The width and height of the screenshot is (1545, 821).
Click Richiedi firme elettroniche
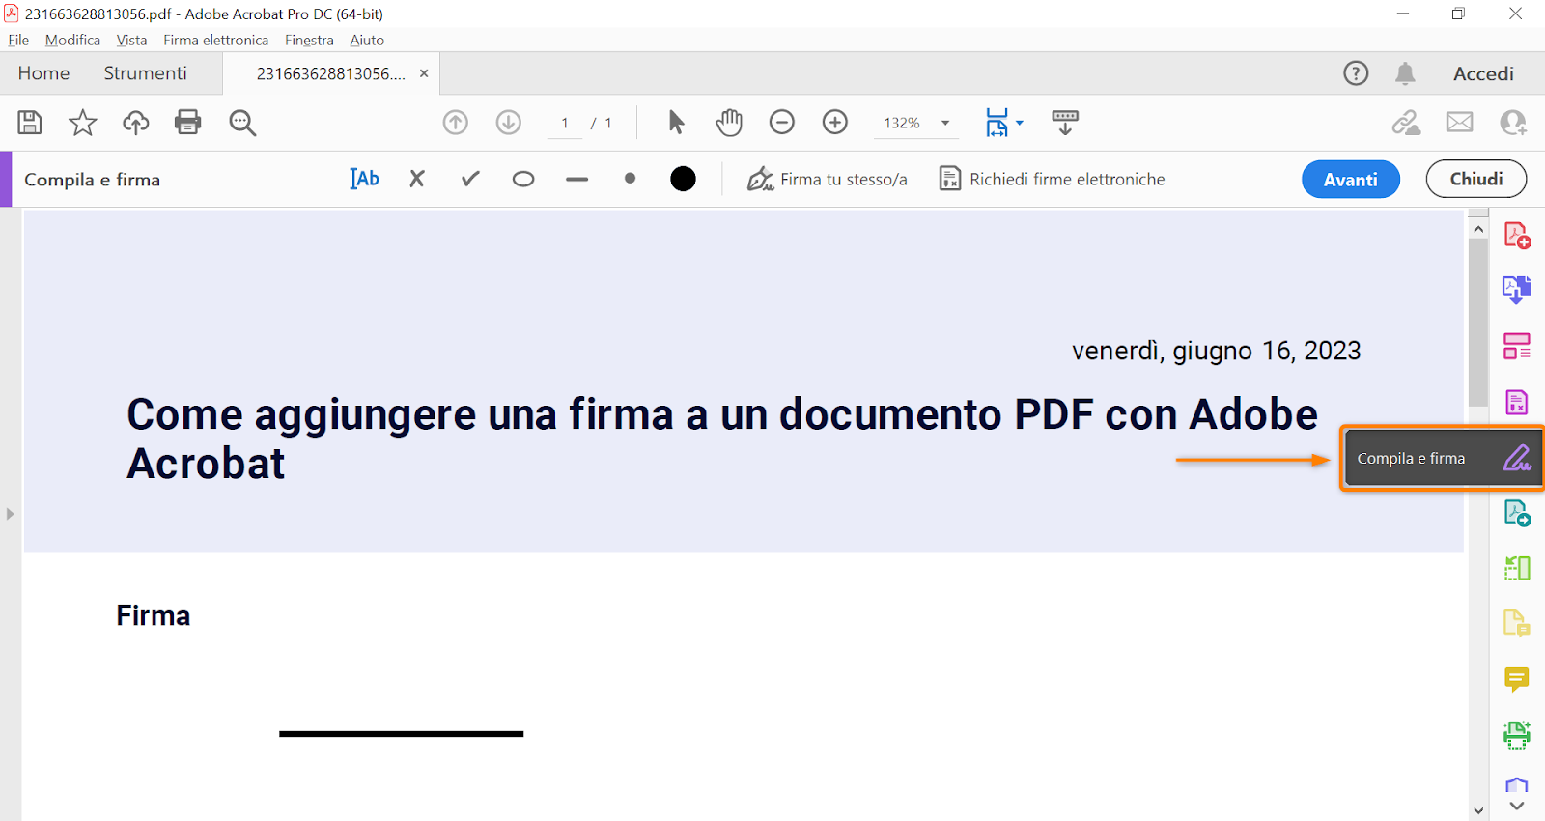(x=1053, y=179)
